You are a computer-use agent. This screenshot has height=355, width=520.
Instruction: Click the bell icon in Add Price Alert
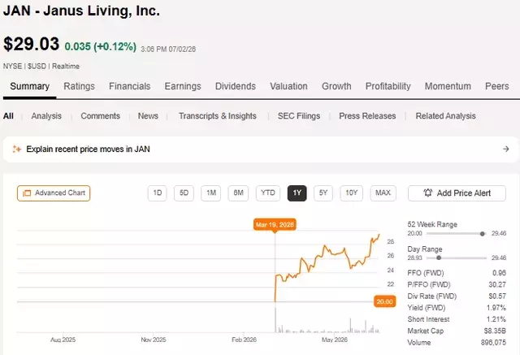[x=428, y=193]
